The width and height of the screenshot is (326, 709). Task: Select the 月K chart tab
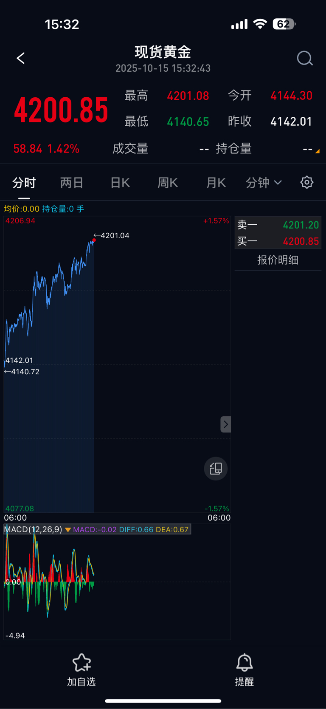216,183
